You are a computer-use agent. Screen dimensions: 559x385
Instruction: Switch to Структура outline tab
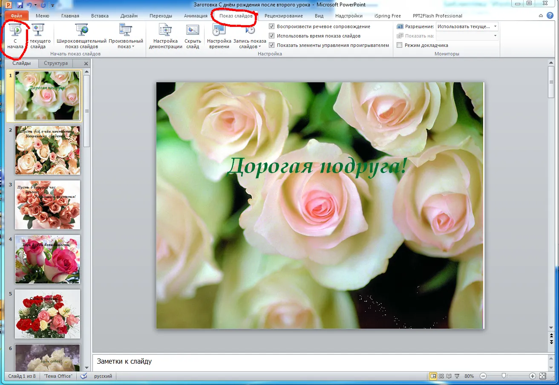pos(56,63)
